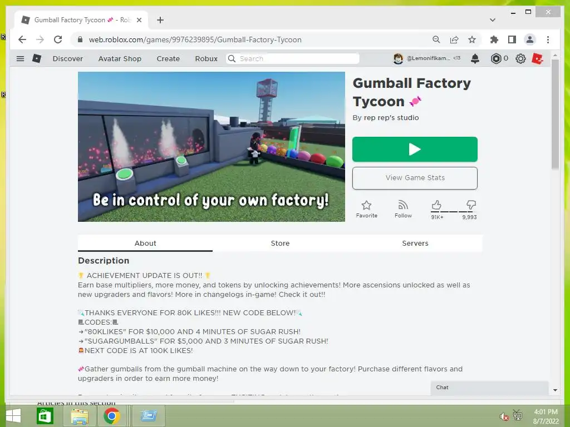This screenshot has width=570, height=427.
Task: Switch to the Store tab
Action: [280, 244]
